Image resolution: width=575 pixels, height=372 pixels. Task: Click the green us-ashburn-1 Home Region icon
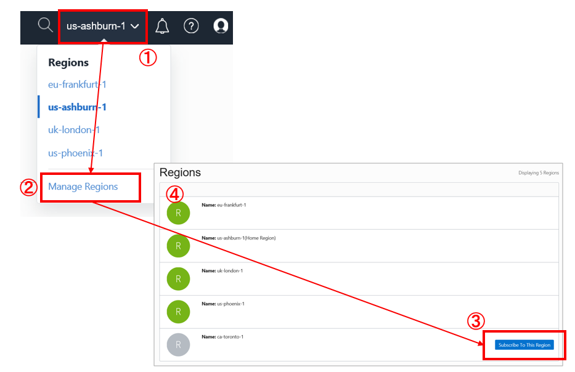point(178,245)
